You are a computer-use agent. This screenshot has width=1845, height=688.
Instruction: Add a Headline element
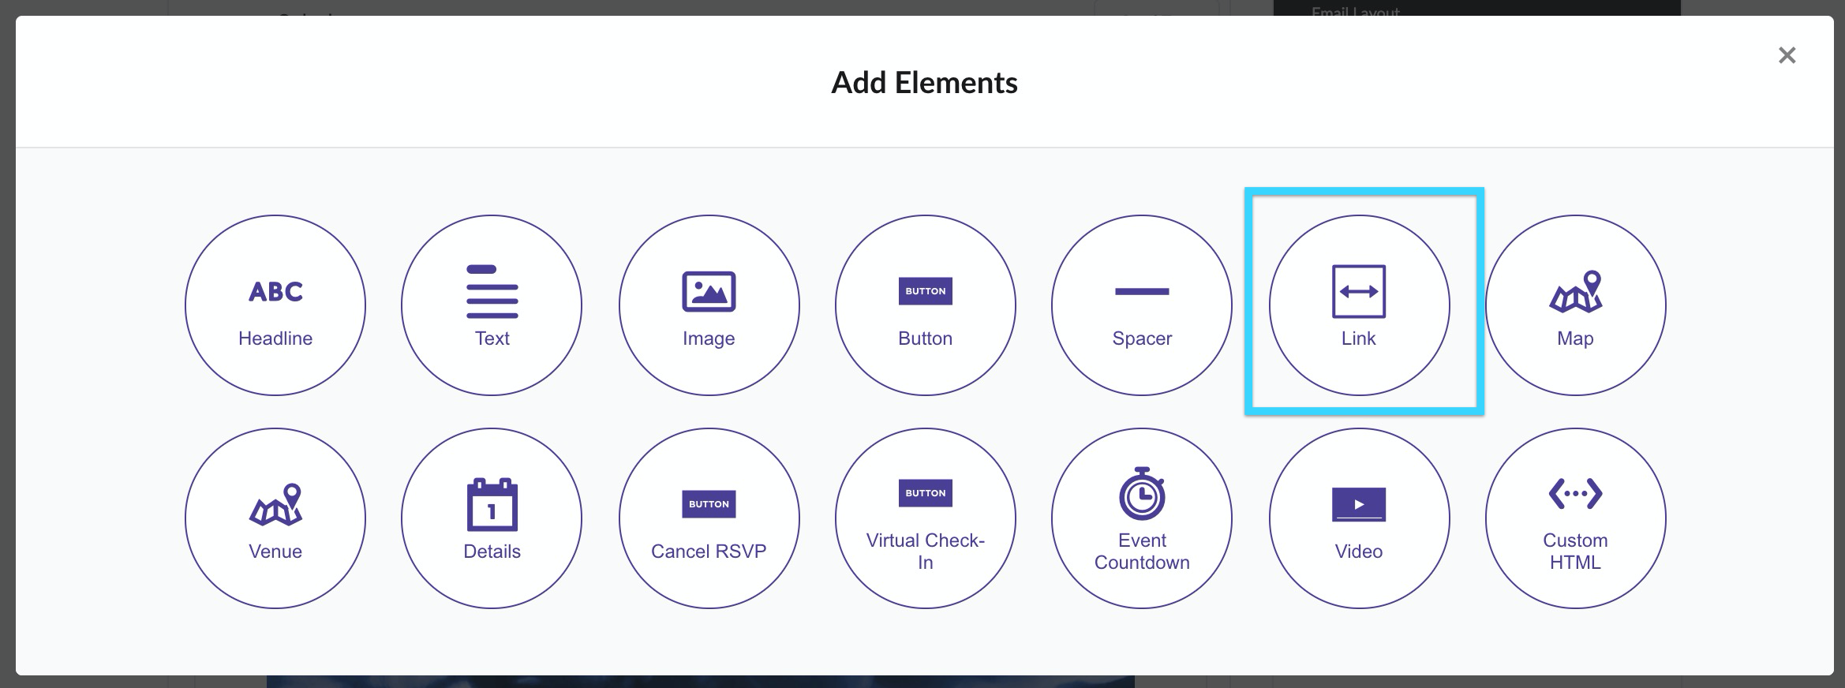pyautogui.click(x=275, y=305)
